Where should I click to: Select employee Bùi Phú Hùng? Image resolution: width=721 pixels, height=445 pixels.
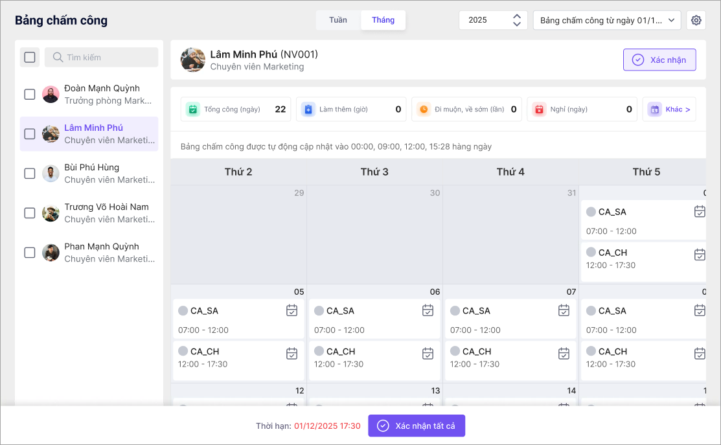[89, 174]
